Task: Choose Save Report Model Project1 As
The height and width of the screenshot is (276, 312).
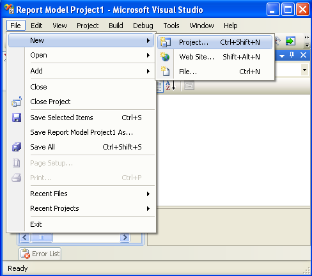Action: (81, 132)
